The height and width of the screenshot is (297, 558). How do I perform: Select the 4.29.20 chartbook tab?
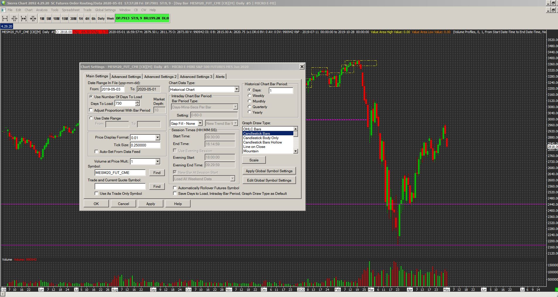(6, 26)
